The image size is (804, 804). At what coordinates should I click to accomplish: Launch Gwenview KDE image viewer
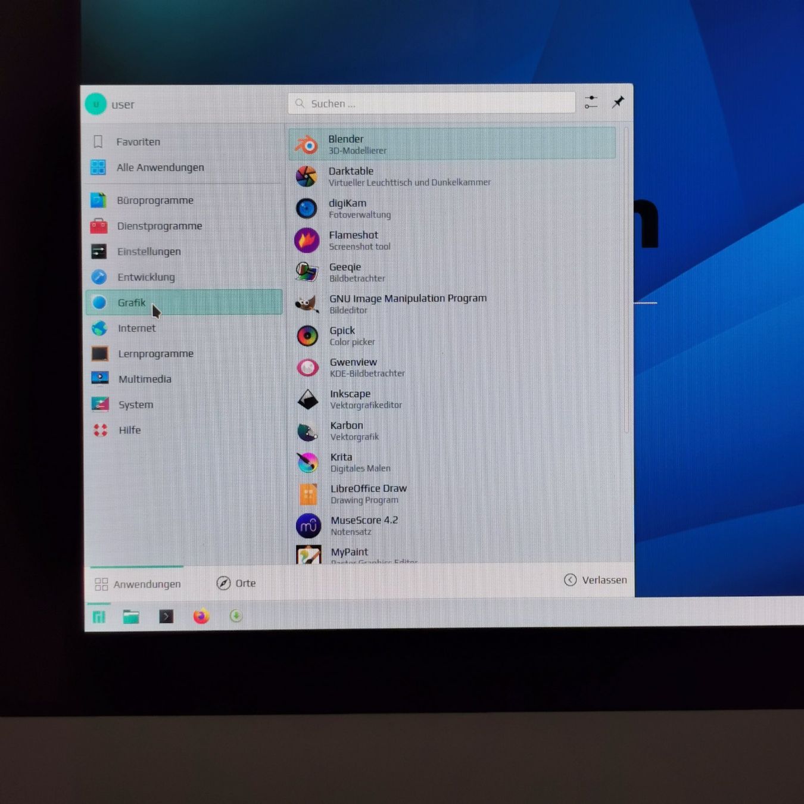[x=452, y=367]
